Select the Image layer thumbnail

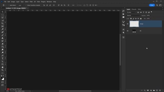pos(134,24)
